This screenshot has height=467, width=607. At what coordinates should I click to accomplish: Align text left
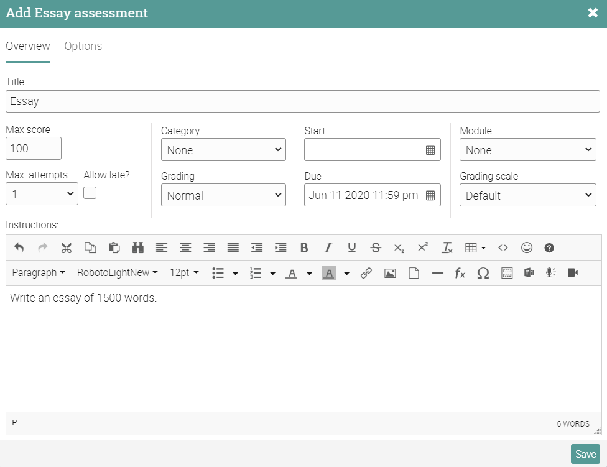coord(162,247)
